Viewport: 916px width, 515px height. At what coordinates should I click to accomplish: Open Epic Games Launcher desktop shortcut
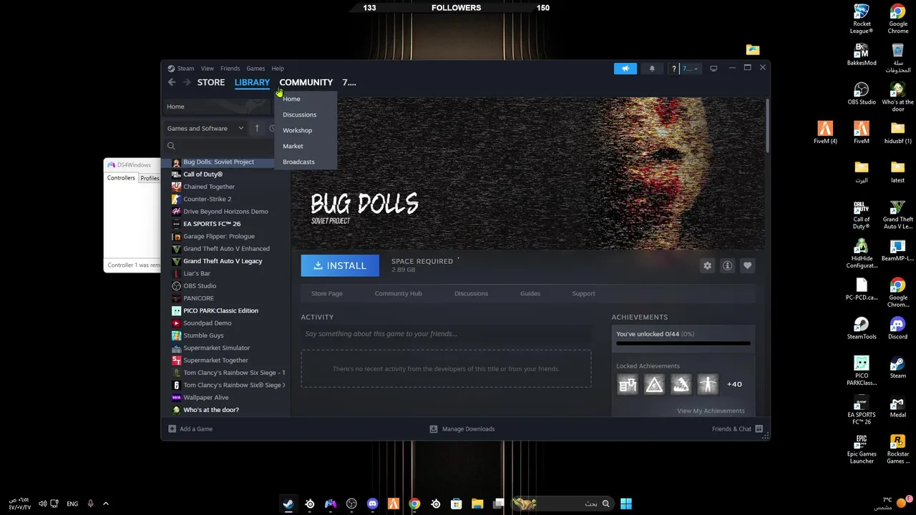coord(862,449)
